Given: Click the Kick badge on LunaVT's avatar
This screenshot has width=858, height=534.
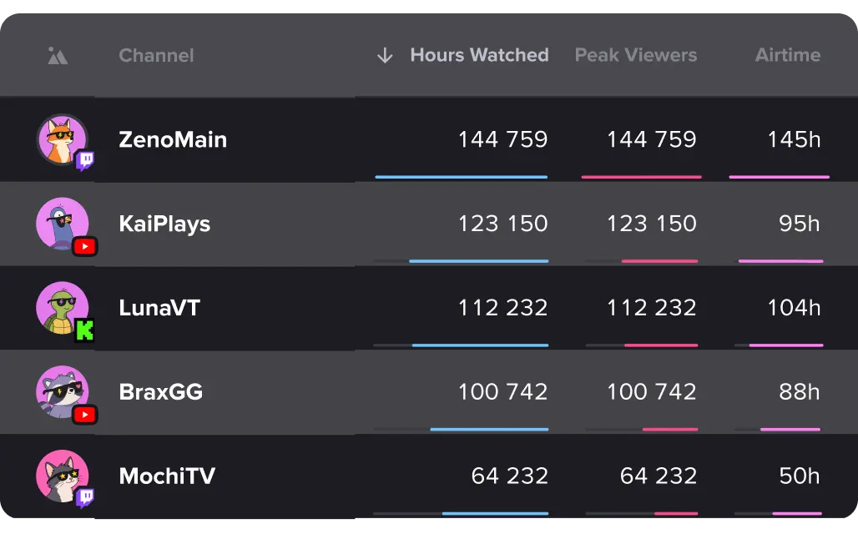Looking at the screenshot, I should point(84,330).
